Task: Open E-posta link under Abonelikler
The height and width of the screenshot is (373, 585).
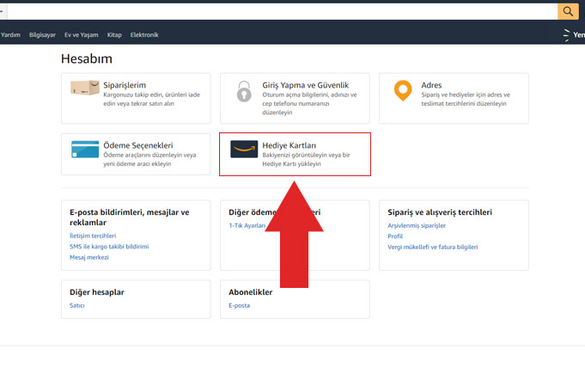Action: [239, 305]
